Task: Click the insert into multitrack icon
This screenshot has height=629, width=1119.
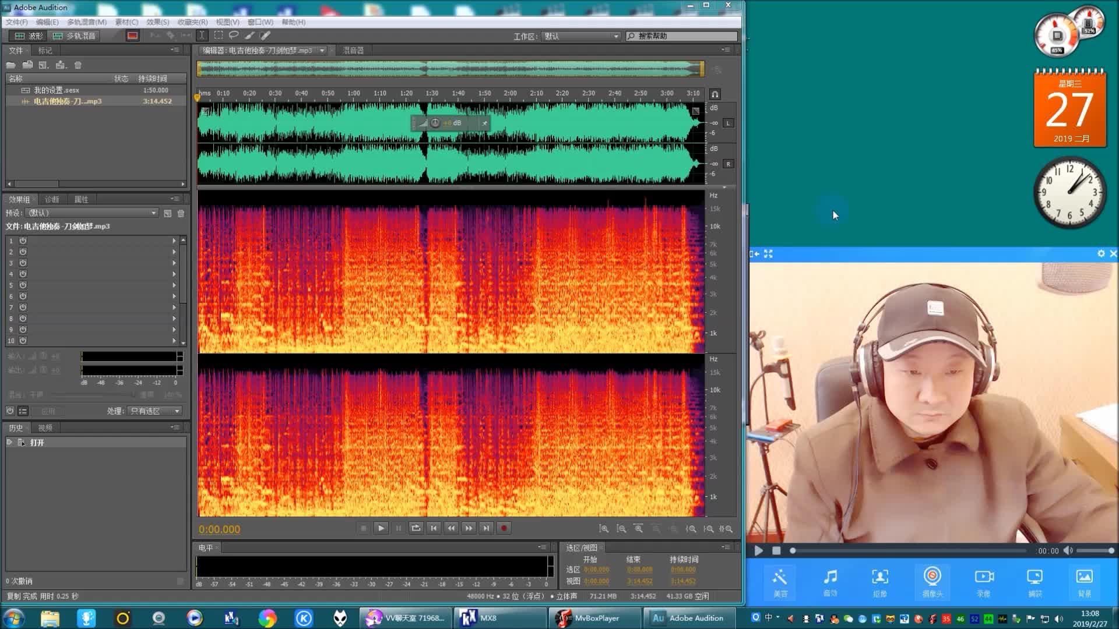Action: [61, 65]
